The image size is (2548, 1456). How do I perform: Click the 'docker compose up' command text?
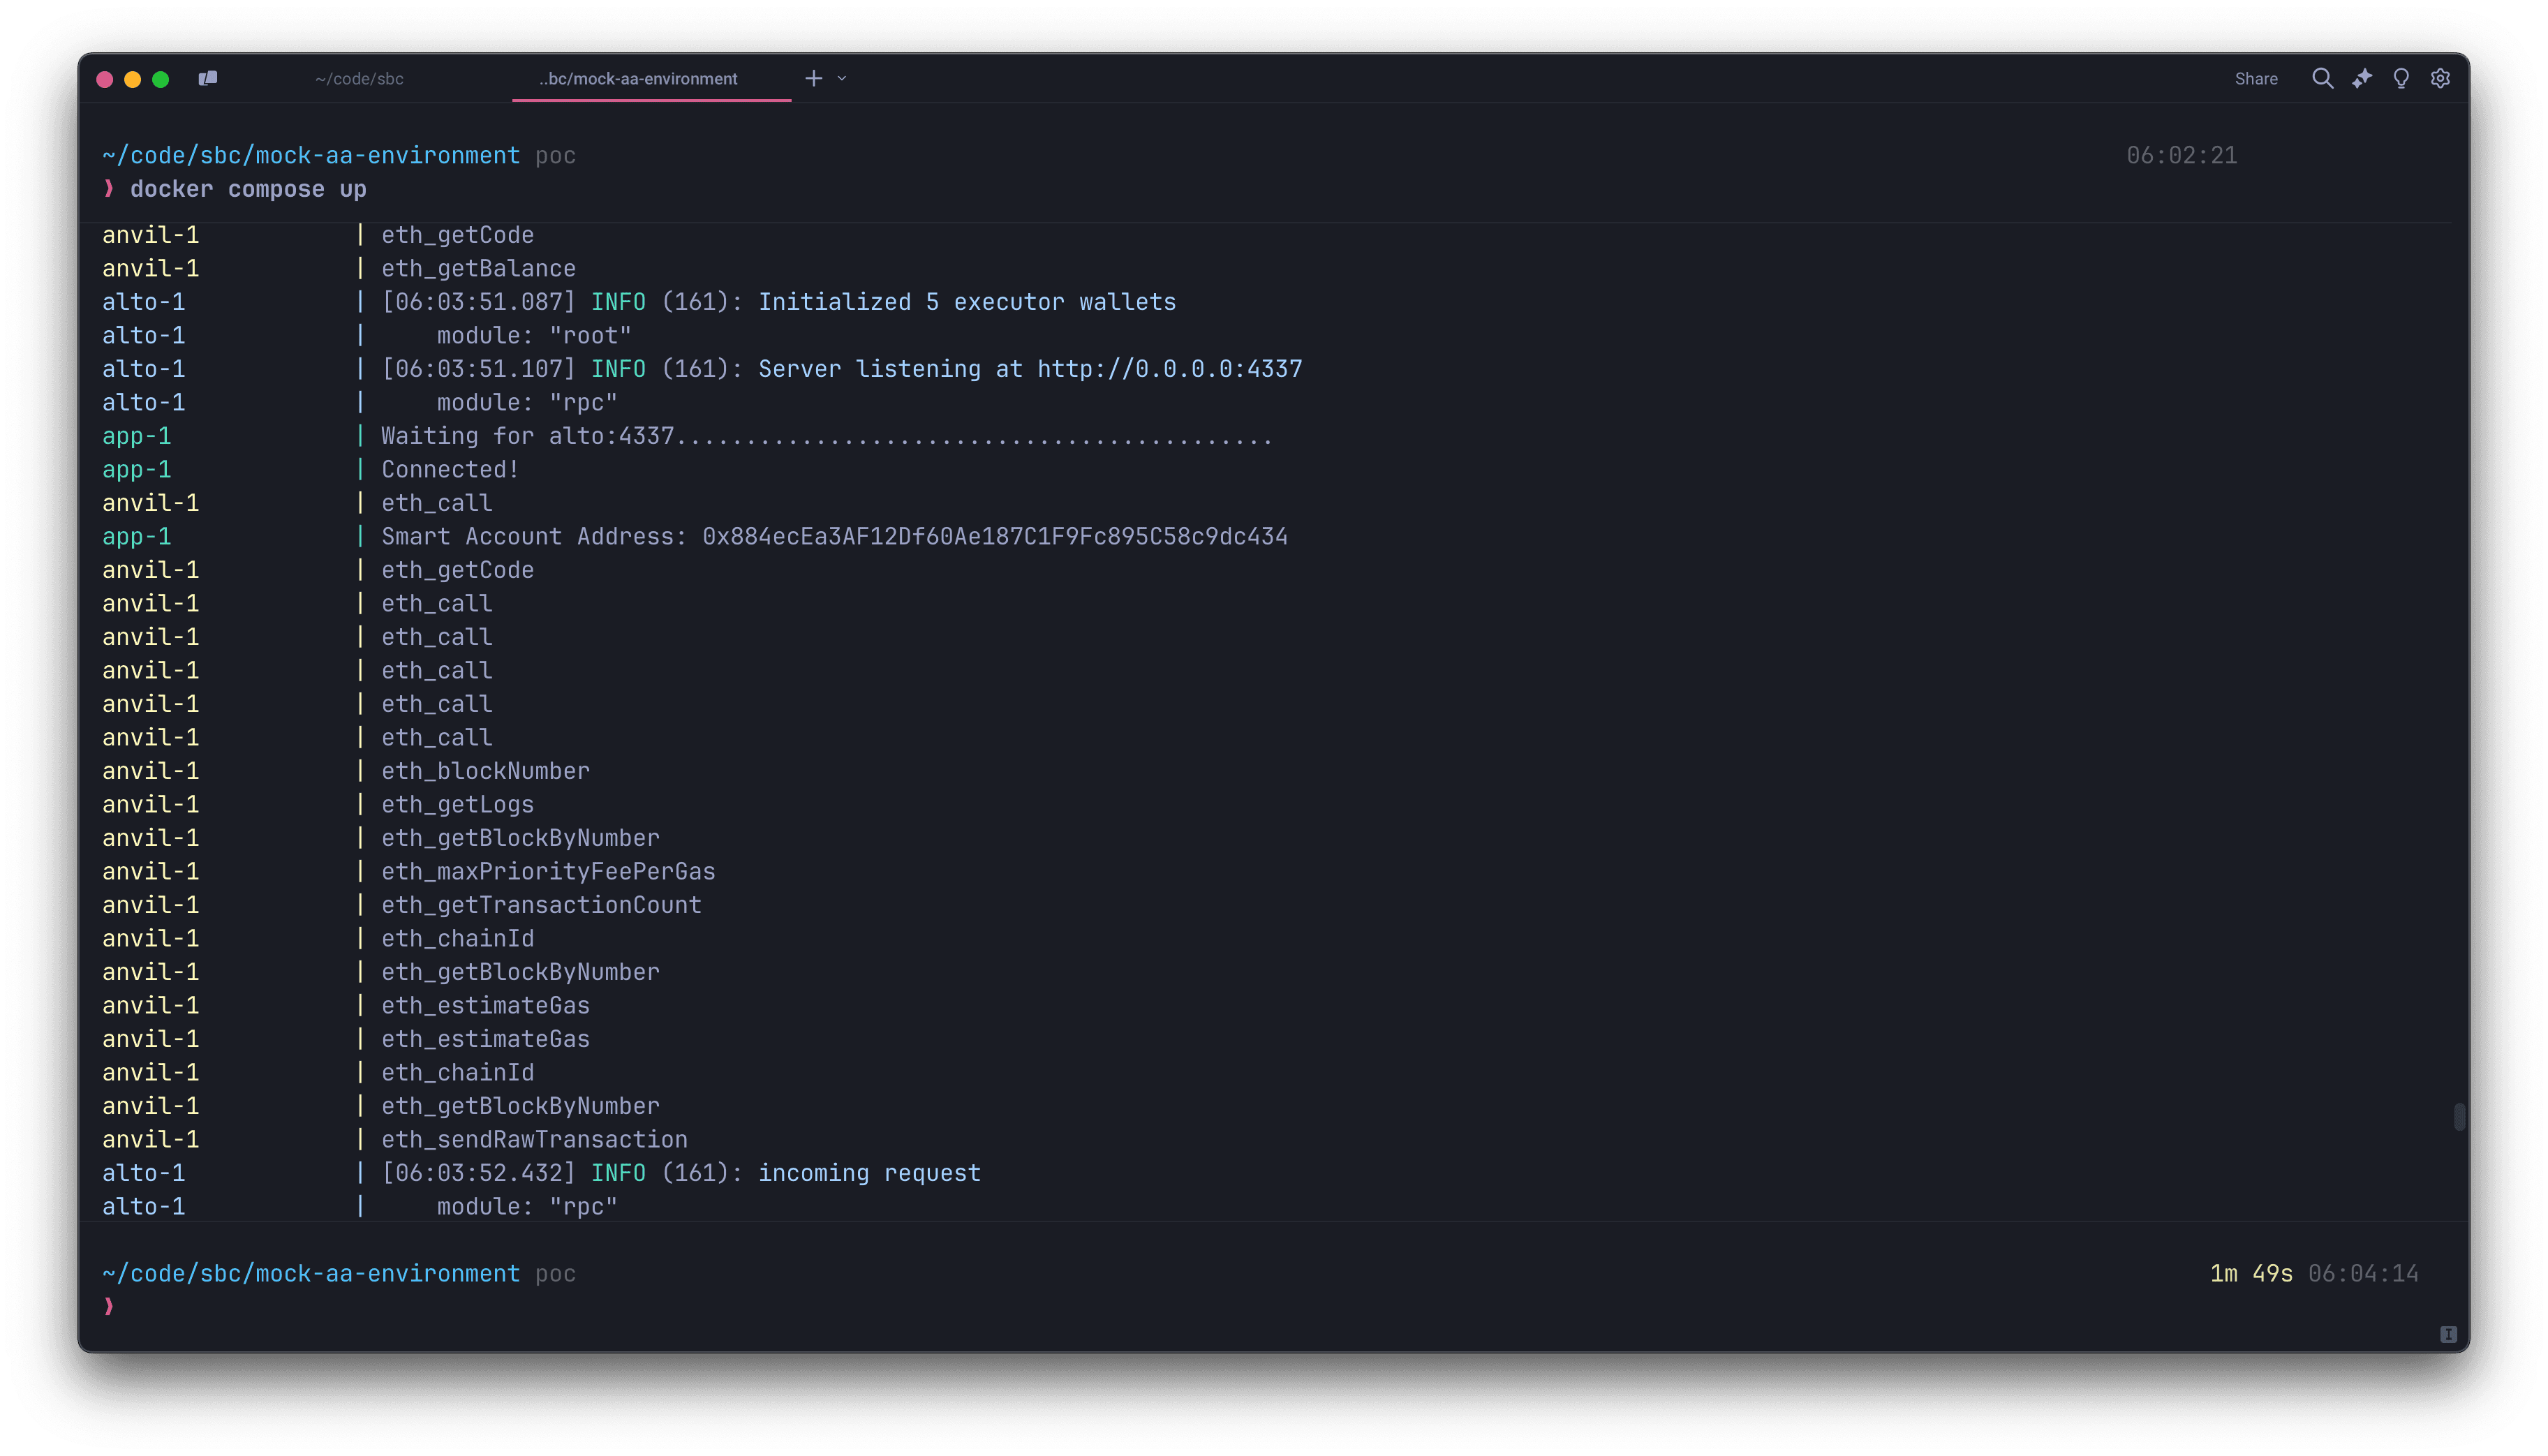pyautogui.click(x=248, y=189)
